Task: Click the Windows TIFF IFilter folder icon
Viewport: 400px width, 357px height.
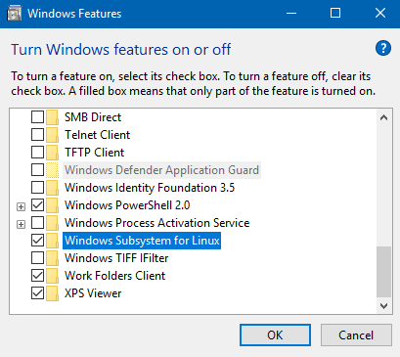Action: tap(52, 258)
